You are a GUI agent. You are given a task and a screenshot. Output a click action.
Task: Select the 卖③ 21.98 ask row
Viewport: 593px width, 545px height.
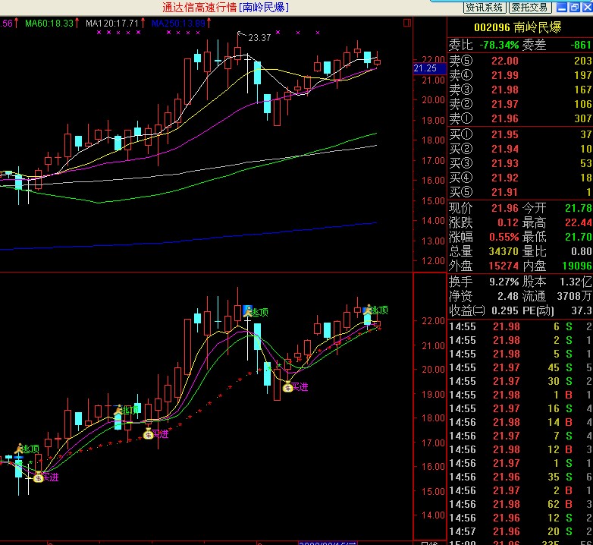tap(520, 90)
